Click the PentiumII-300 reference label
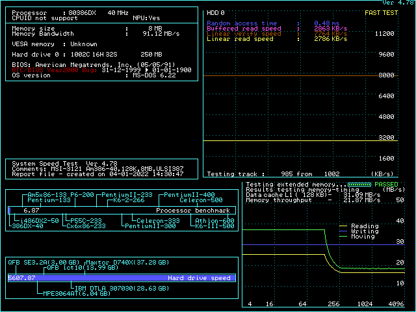416x312 pixels. click(150, 226)
